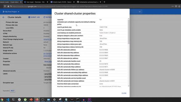Go back using the Cluster details arrow
The height and width of the screenshot is (102, 181).
coord(3,17)
